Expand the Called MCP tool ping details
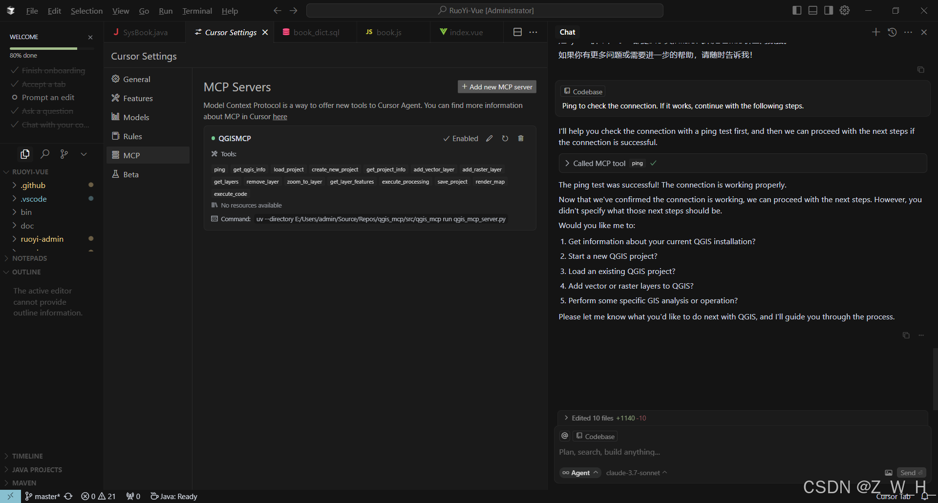 coord(743,163)
